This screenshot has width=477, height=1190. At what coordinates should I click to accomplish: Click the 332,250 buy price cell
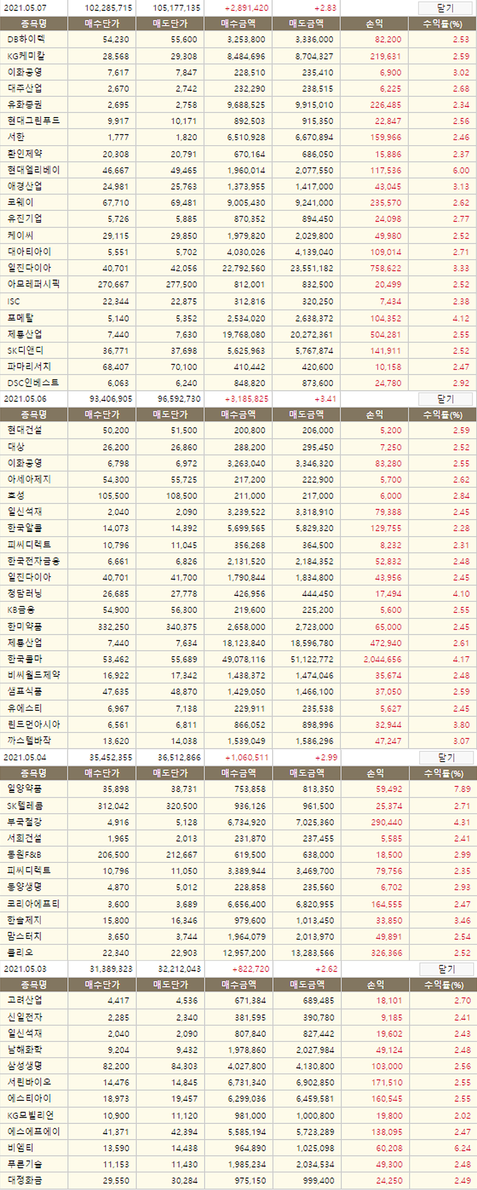[113, 627]
